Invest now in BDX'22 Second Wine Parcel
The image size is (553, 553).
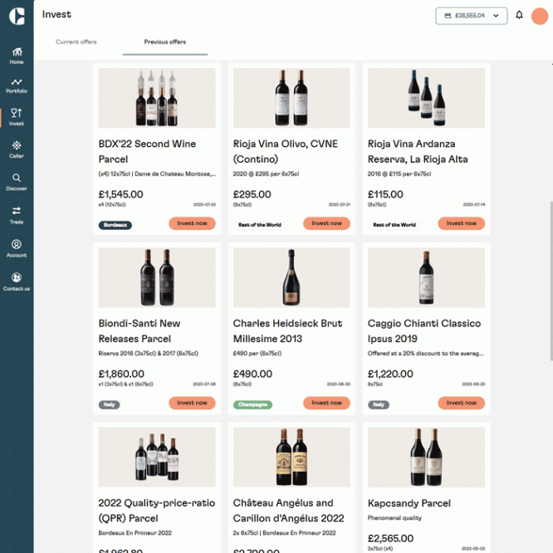pos(192,223)
